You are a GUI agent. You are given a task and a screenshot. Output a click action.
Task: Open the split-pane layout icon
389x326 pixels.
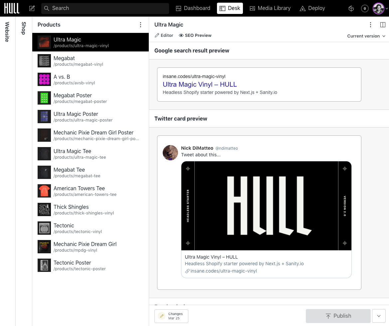coord(383,25)
